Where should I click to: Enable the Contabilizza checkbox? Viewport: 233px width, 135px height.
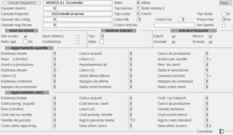pos(78,42)
